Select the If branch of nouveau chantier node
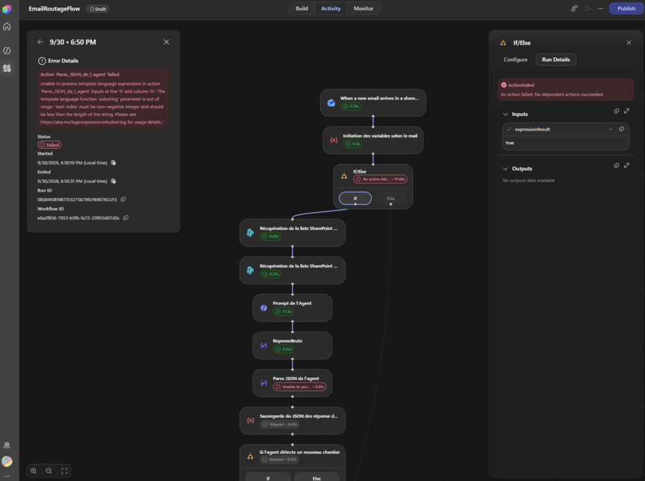 [x=268, y=477]
